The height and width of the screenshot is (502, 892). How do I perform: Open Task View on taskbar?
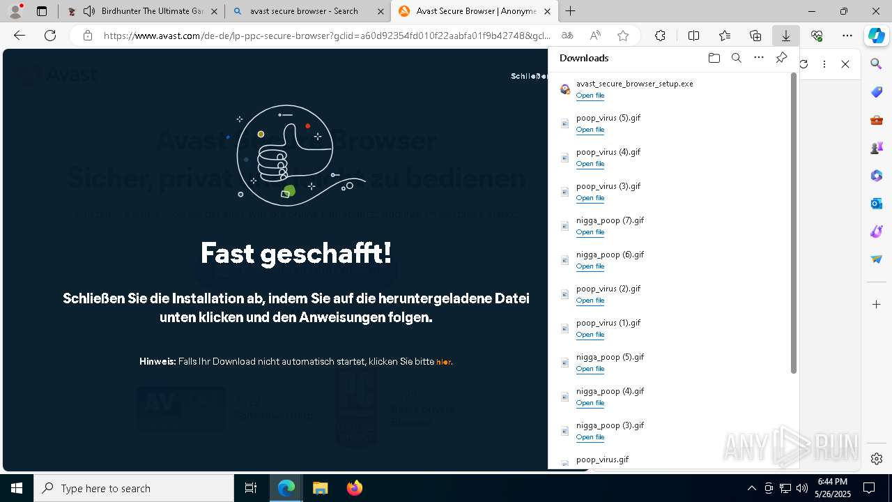pos(251,488)
